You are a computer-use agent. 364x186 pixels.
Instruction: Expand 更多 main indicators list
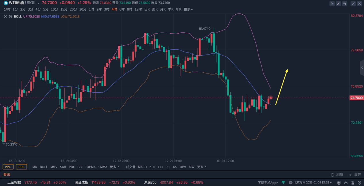click(x=114, y=167)
